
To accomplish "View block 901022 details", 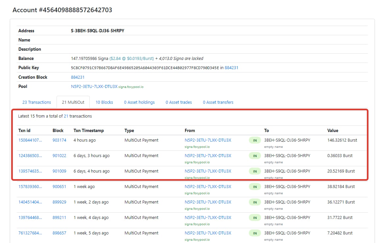I will click(59, 155).
